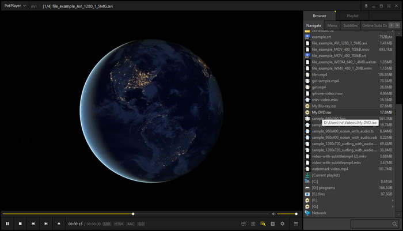This screenshot has width=403, height=231.
Task: Pause playback with the pause button
Action: click(x=7, y=224)
